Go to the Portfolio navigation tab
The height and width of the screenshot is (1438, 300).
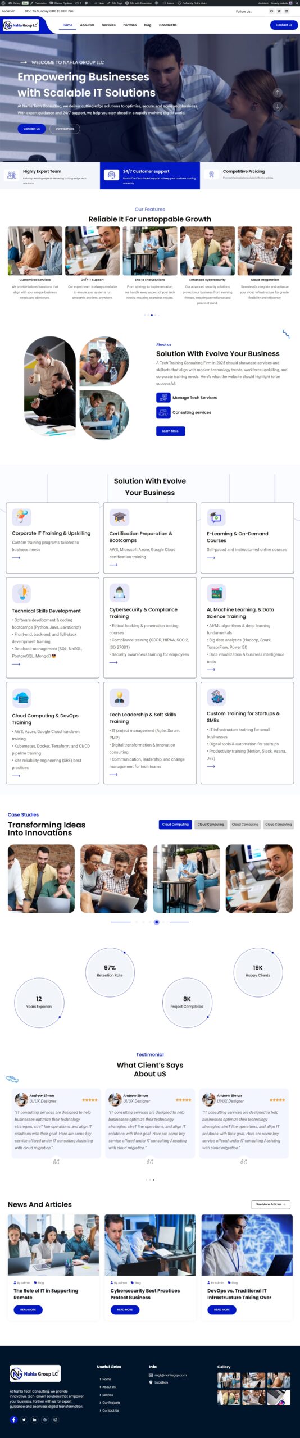130,25
